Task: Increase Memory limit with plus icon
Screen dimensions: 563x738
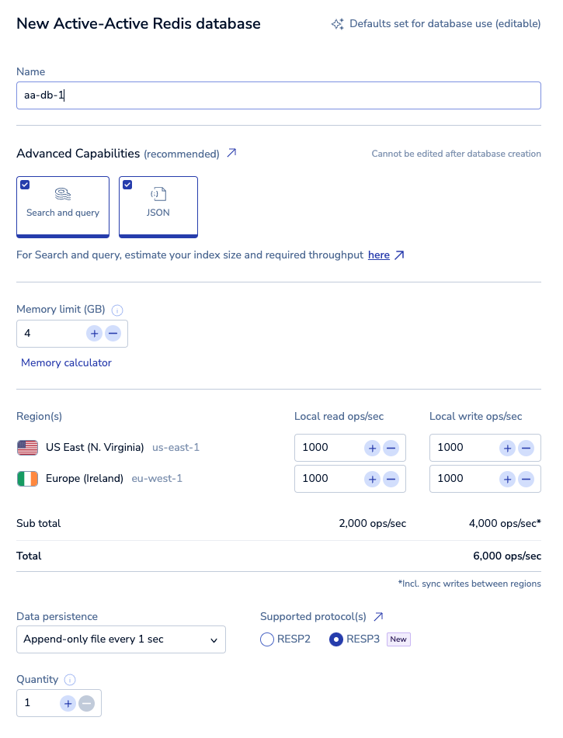Action: coord(94,333)
